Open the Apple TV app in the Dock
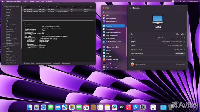The image size is (200, 112). pos(122,107)
